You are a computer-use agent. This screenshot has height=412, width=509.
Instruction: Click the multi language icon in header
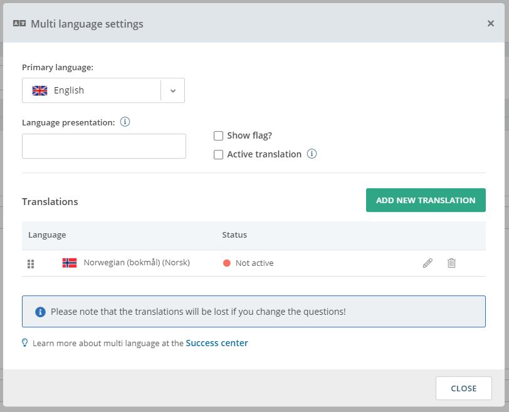19,23
